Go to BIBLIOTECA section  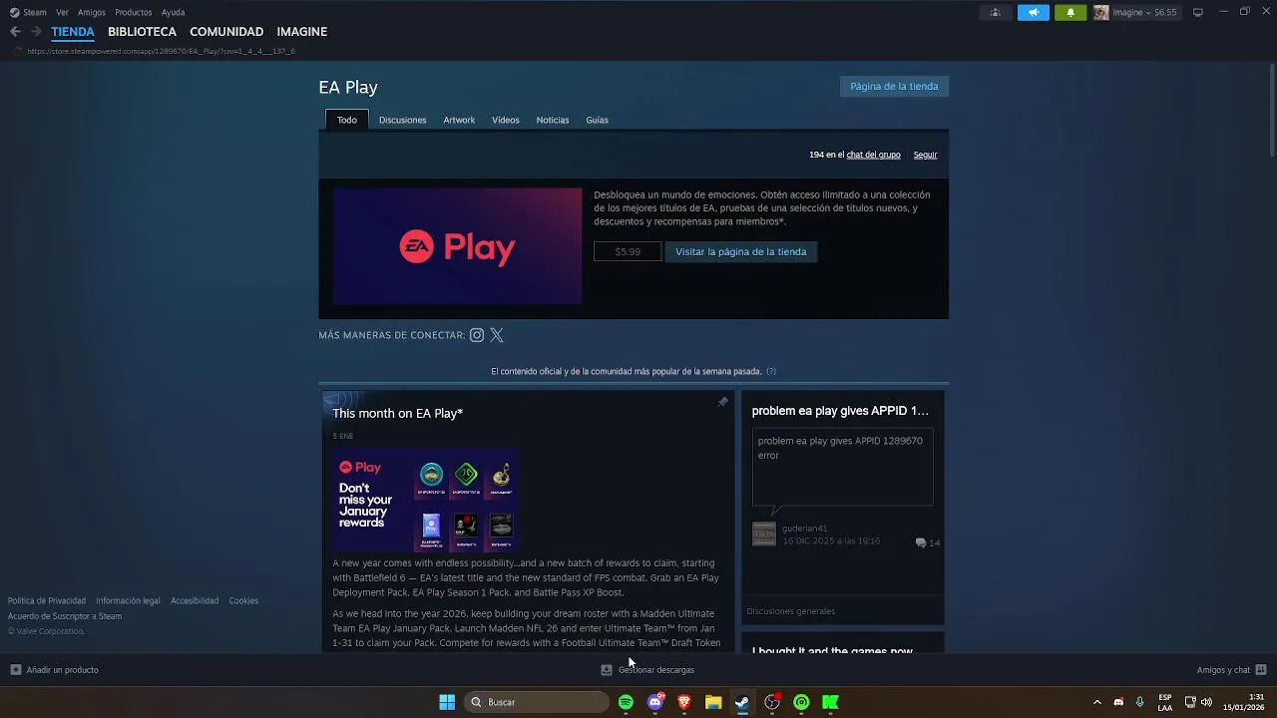point(142,32)
